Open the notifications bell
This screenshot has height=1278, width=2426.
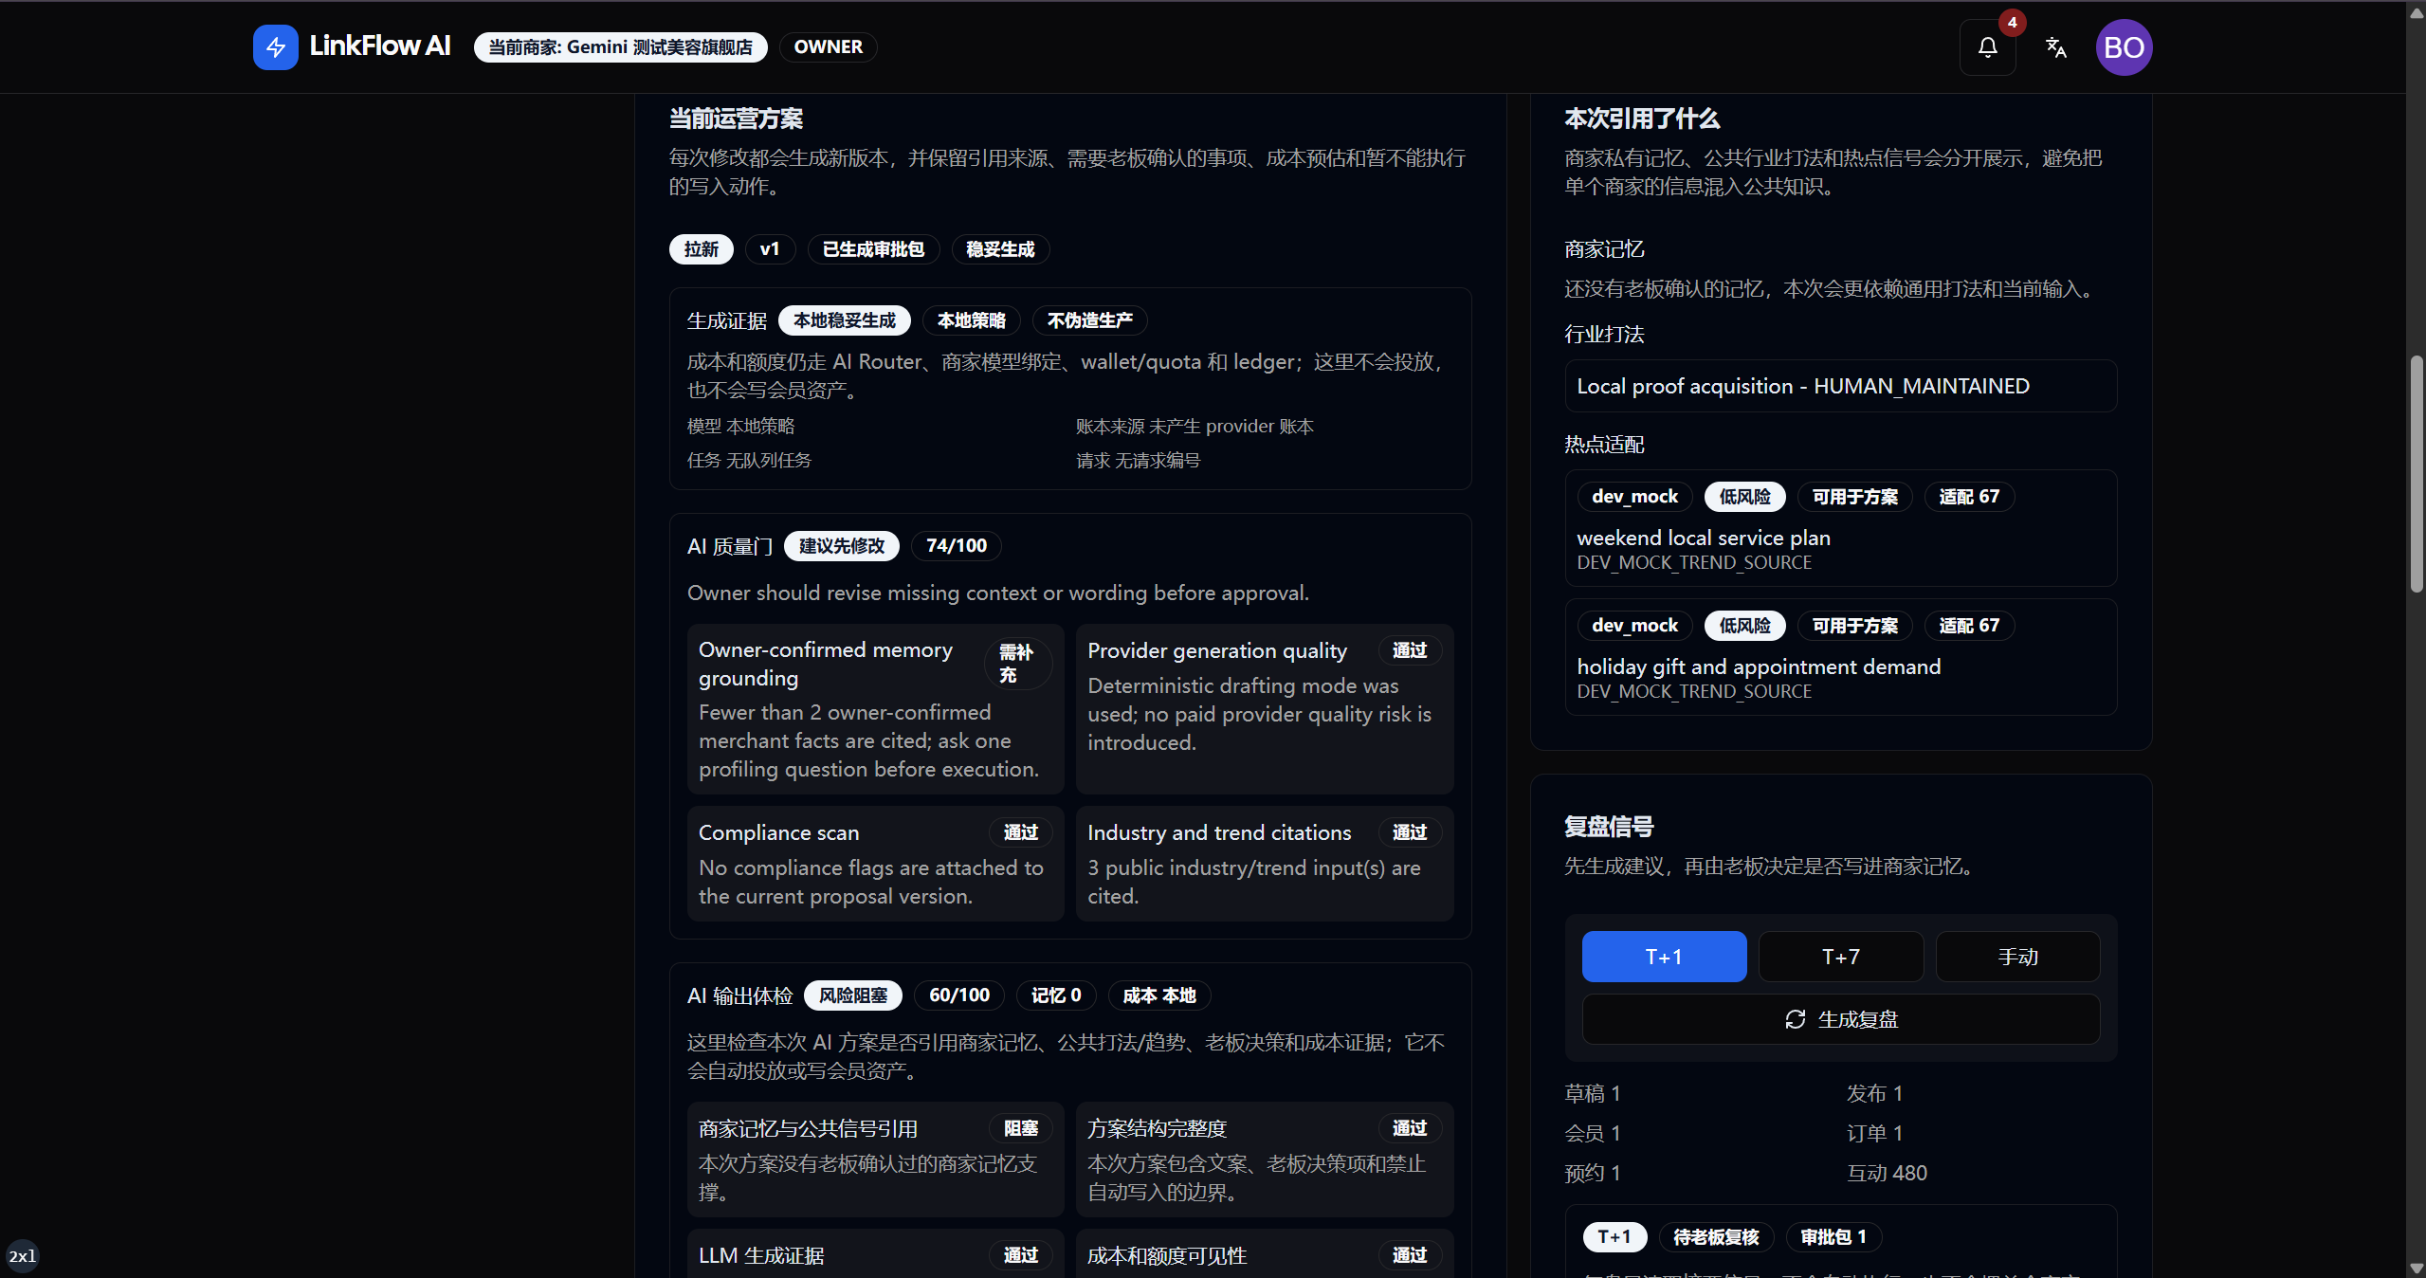1987,47
